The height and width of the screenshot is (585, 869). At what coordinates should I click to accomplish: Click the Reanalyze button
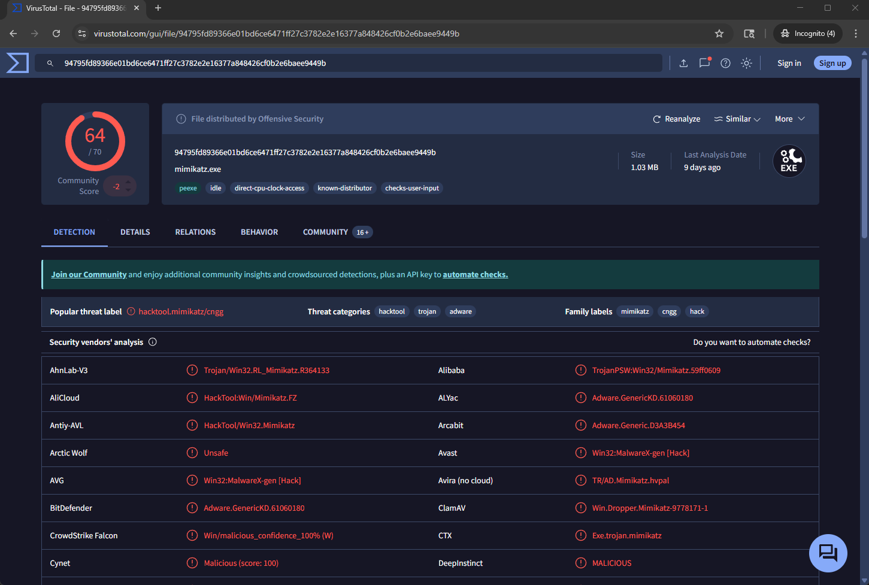click(x=676, y=119)
